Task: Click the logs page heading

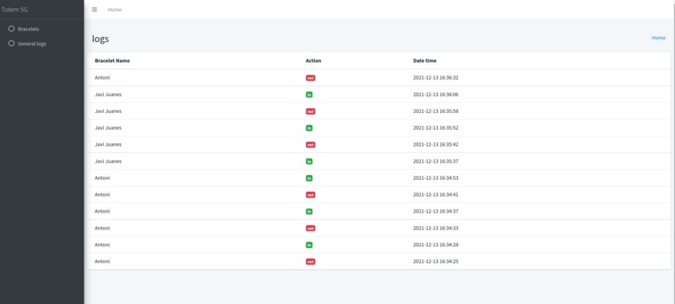Action: (x=100, y=39)
